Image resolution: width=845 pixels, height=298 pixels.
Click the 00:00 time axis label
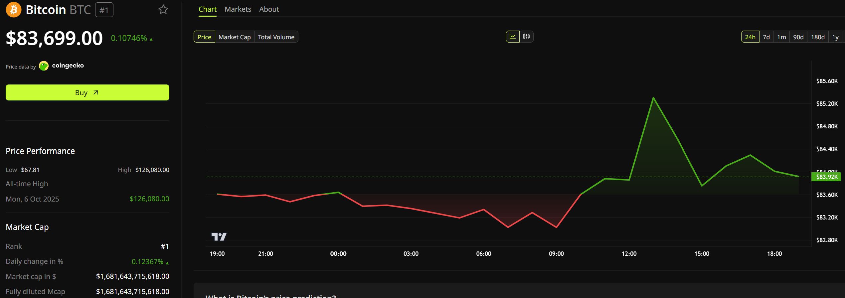[x=338, y=254]
